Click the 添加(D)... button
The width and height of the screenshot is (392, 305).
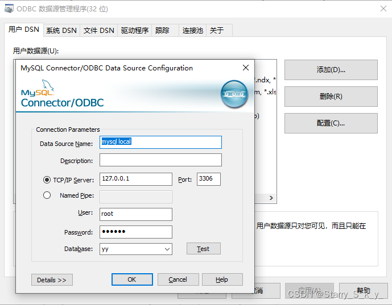pos(331,70)
